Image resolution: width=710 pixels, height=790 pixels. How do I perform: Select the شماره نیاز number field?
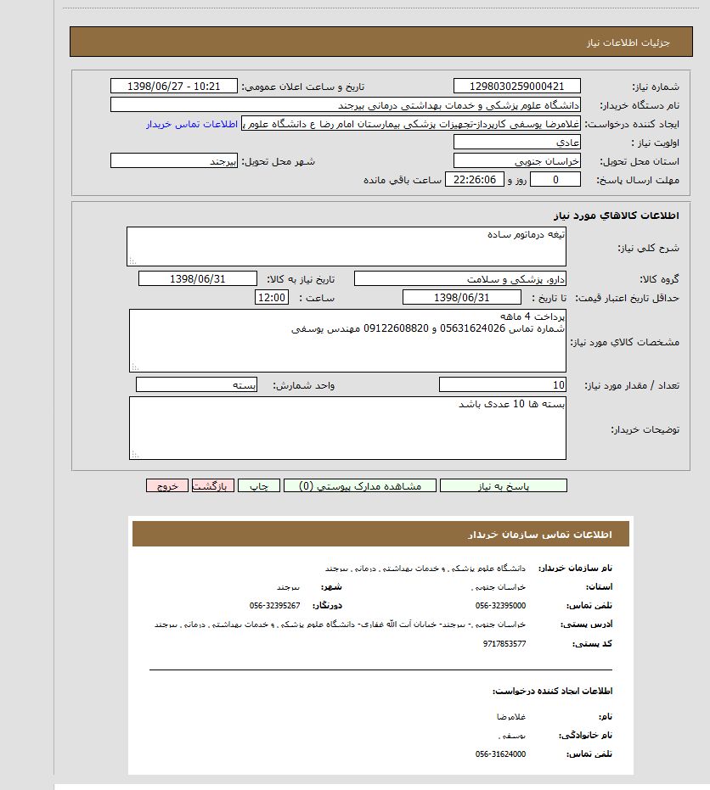(516, 87)
